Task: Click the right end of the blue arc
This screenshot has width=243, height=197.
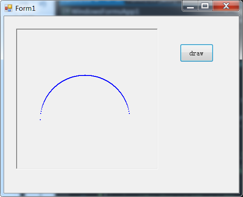Action: (129, 113)
